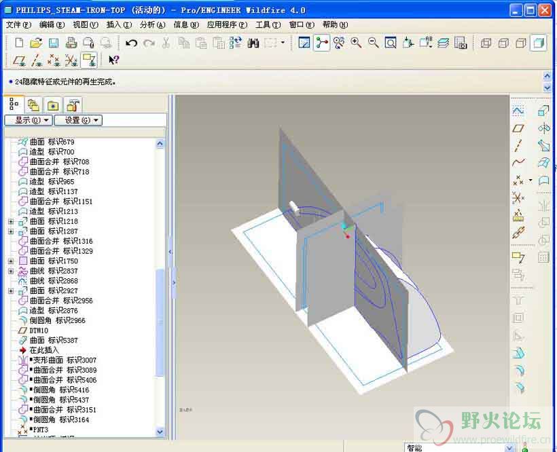This screenshot has width=557, height=452.
Task: Switch to hidden line display mode
Action: 503,43
